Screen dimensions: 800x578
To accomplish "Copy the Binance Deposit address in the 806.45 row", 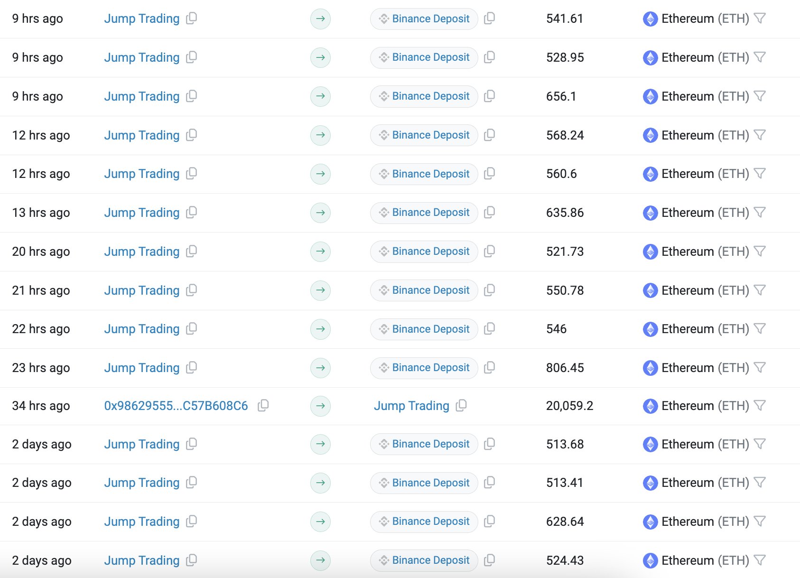I will [489, 368].
